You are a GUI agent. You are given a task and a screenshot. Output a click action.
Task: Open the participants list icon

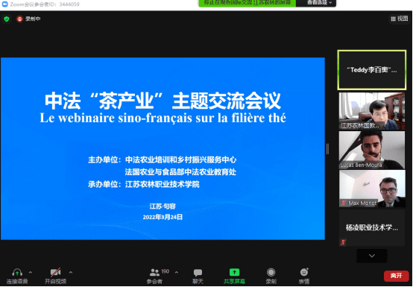point(154,272)
